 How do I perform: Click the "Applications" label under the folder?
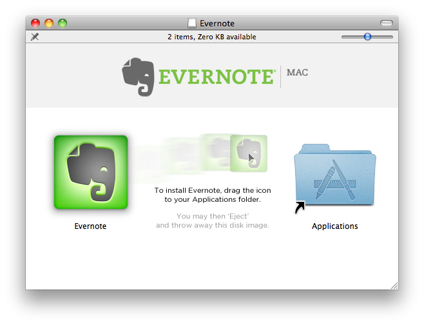click(334, 226)
